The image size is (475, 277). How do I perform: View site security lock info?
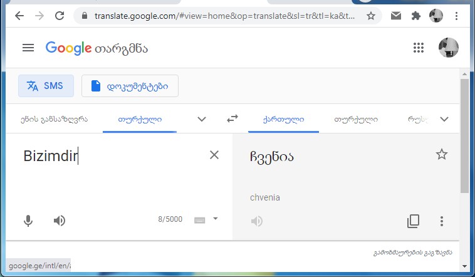(x=85, y=16)
